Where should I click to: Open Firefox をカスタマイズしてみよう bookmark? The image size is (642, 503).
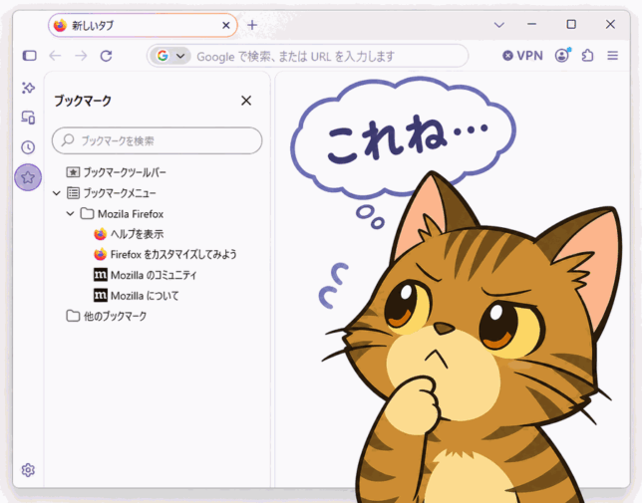(165, 254)
